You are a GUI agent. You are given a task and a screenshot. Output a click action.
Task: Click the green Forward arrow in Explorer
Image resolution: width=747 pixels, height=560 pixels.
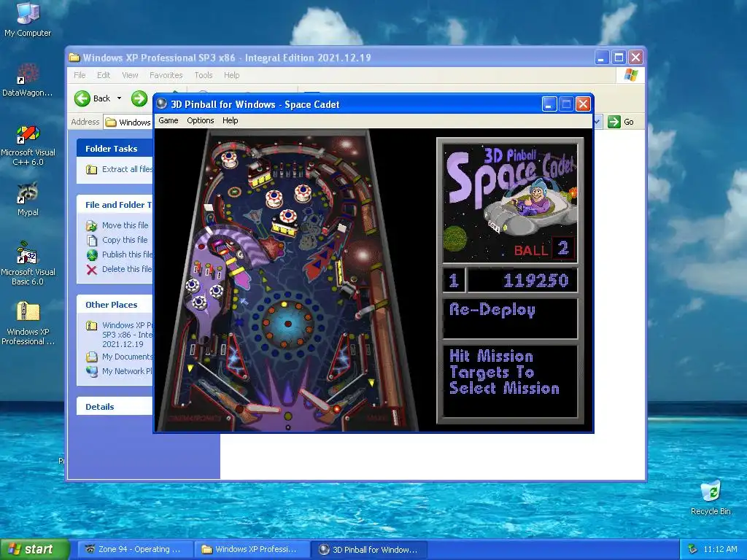pyautogui.click(x=139, y=98)
